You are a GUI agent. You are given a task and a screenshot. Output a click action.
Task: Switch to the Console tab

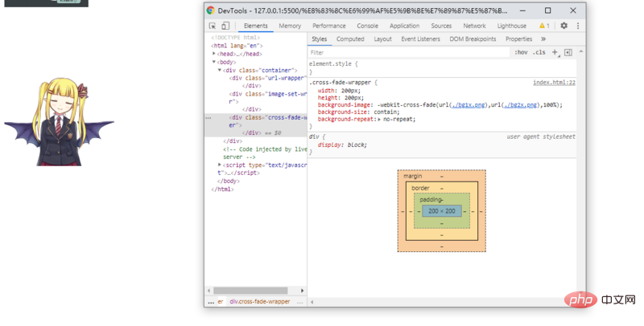pyautogui.click(x=367, y=26)
